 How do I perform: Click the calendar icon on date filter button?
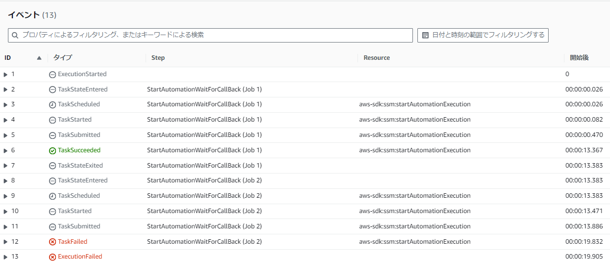(x=425, y=35)
